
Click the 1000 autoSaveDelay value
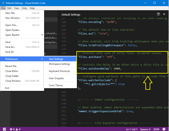pyautogui.click(x=117, y=69)
